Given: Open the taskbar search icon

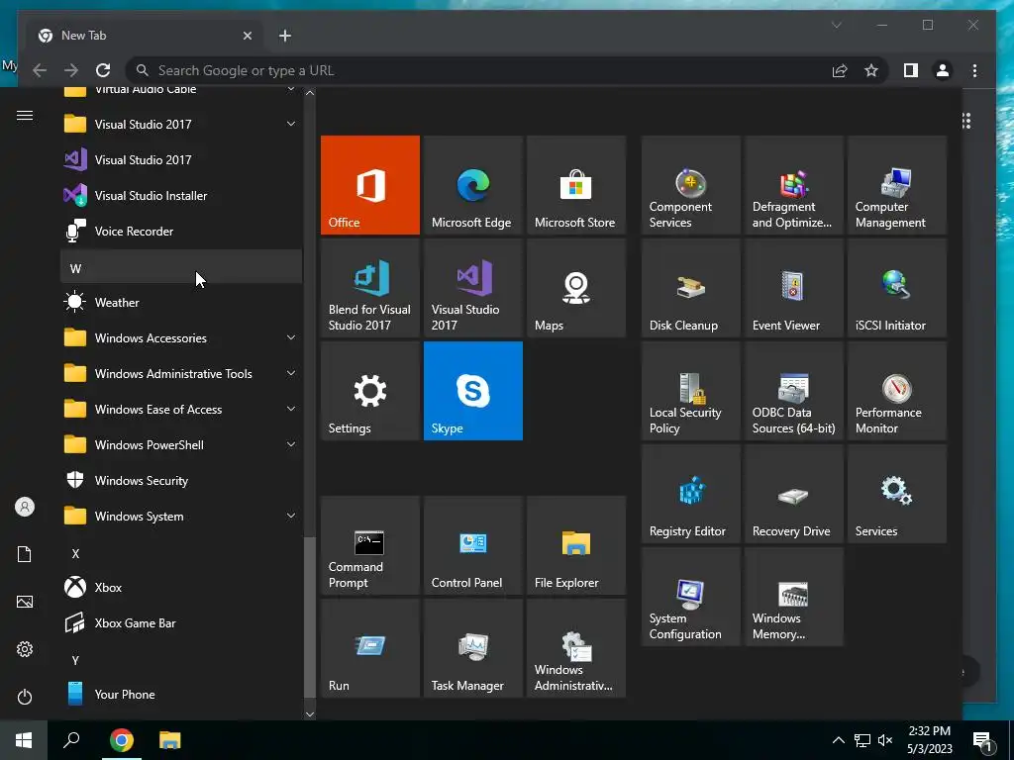Looking at the screenshot, I should 71,740.
